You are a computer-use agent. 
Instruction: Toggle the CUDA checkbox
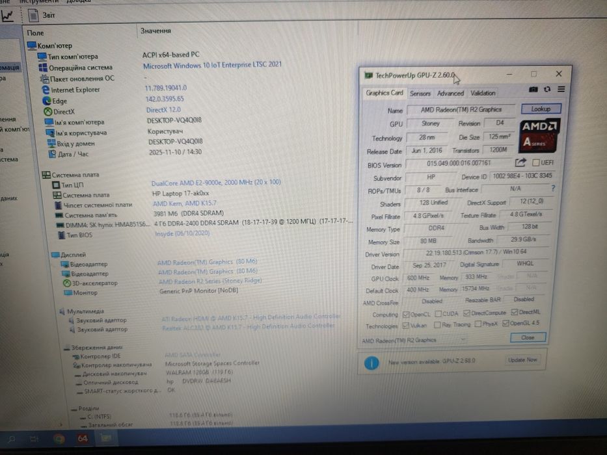[x=438, y=313]
